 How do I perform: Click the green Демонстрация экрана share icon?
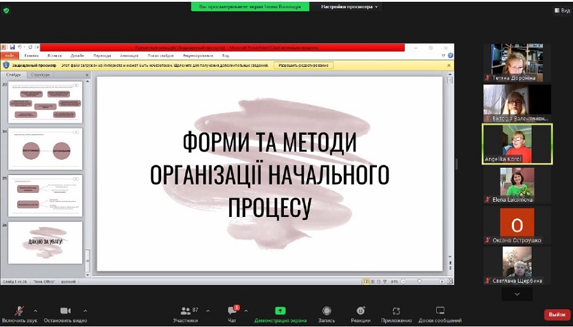tap(280, 310)
